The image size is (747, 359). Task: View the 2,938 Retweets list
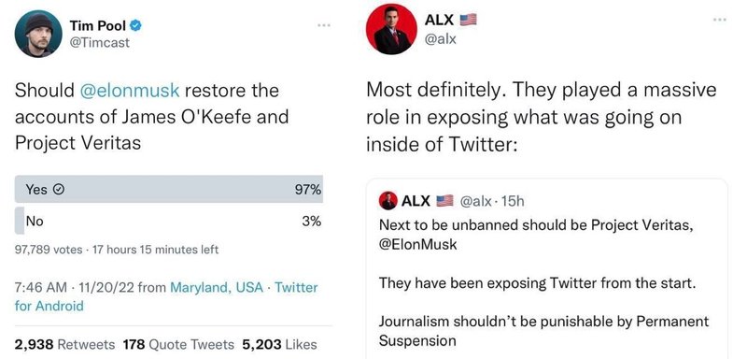[64, 344]
